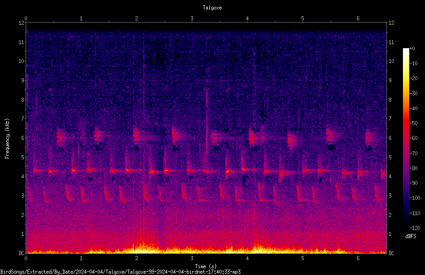Click the bright call near 4 seconds at 4.3 kHz
This screenshot has width=425, height=275.
click(x=244, y=170)
